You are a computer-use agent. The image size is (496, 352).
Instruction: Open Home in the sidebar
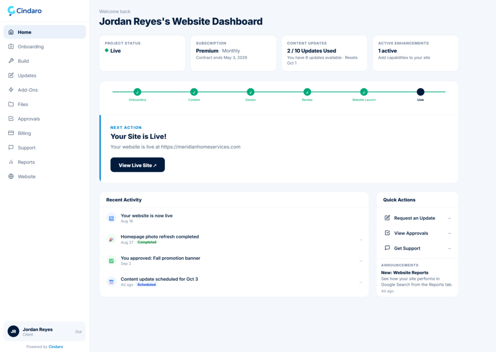[x=45, y=32]
